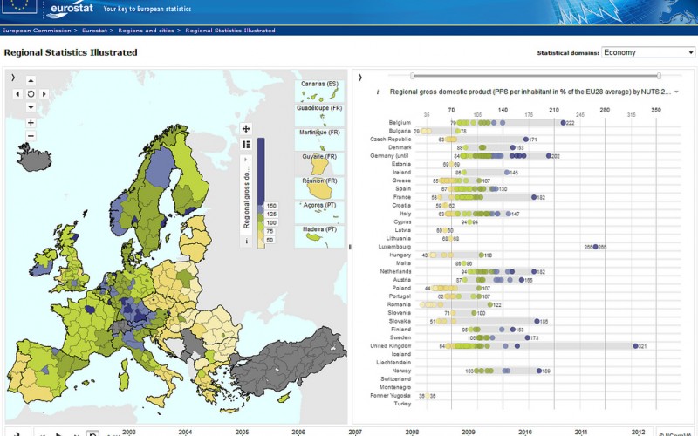698x436 pixels.
Task: Click the move legend cross-arrows icon
Action: (246, 129)
